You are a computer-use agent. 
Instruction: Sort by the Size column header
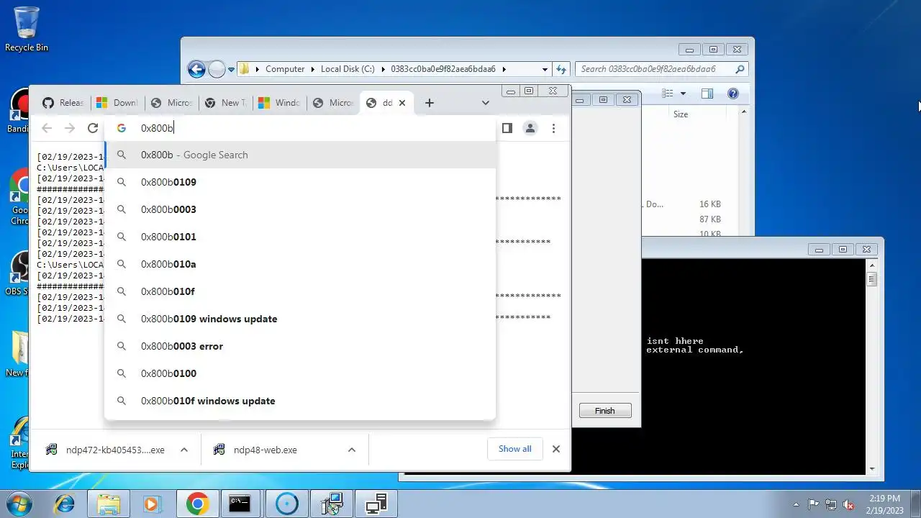click(x=681, y=114)
